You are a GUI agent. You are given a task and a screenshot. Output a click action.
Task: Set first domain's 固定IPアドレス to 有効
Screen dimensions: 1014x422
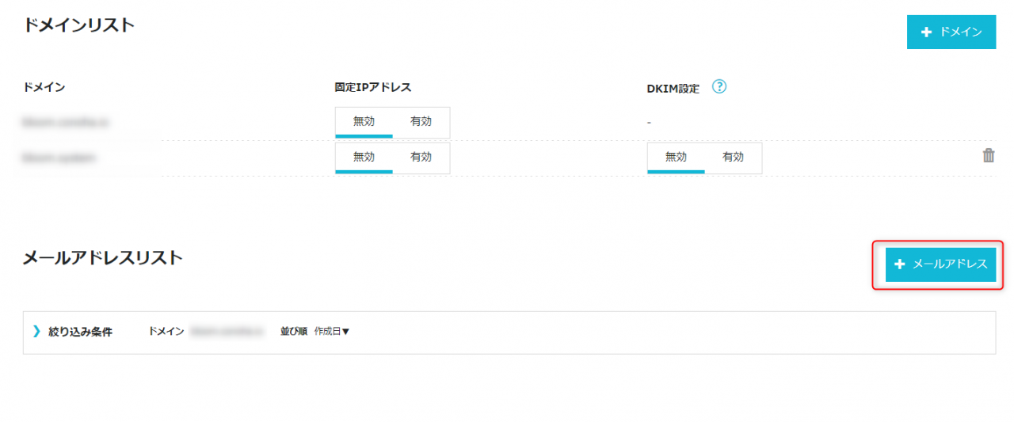click(x=421, y=123)
